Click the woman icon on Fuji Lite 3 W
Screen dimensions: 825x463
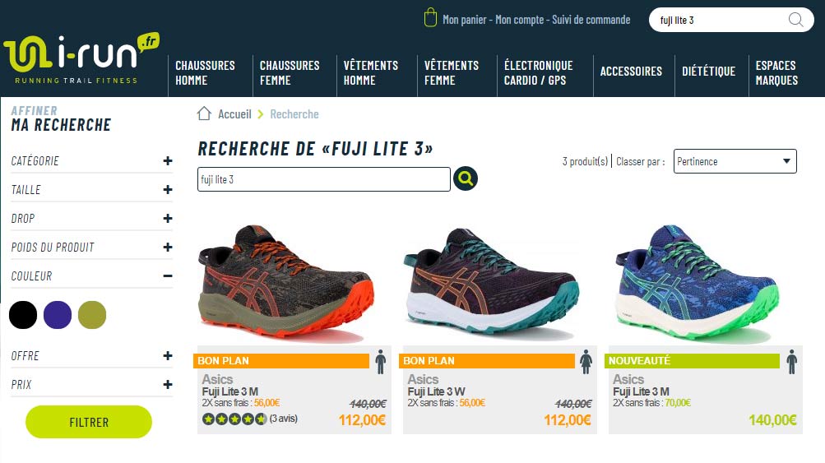pos(586,362)
